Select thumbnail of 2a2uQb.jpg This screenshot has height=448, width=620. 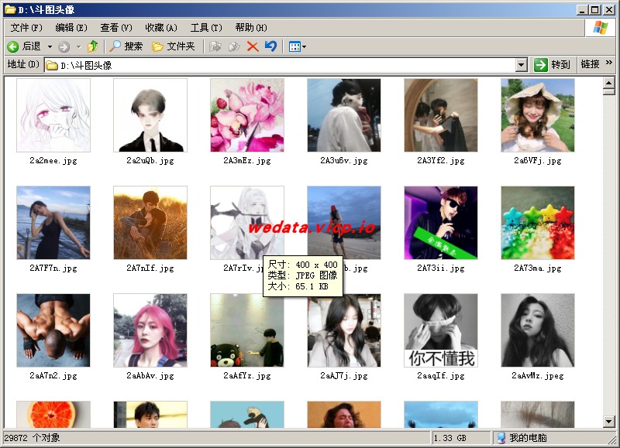(x=150, y=115)
